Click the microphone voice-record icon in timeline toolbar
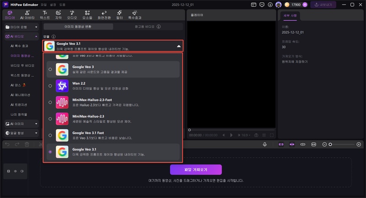366x198 pixels. pyautogui.click(x=265, y=144)
